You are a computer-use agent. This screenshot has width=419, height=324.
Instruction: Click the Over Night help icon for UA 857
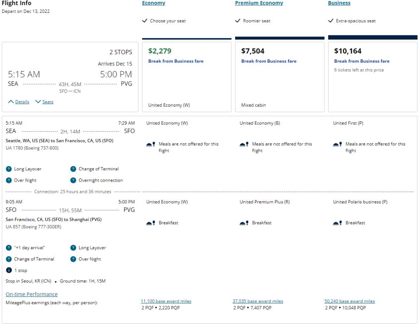click(x=73, y=259)
